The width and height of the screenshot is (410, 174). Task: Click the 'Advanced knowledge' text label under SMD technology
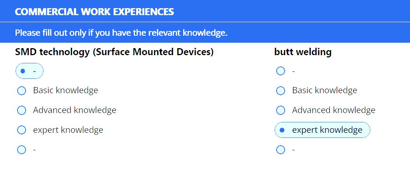[x=74, y=110]
